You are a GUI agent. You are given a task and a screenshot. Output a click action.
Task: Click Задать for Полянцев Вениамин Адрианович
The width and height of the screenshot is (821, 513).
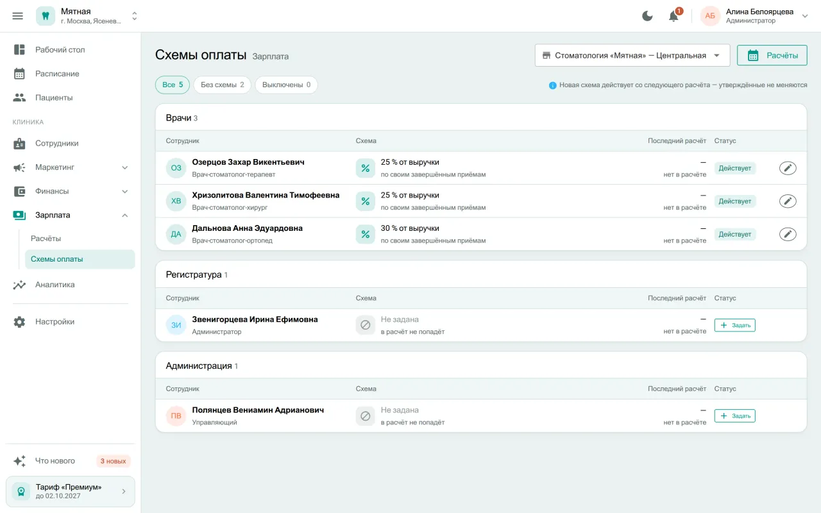click(735, 416)
